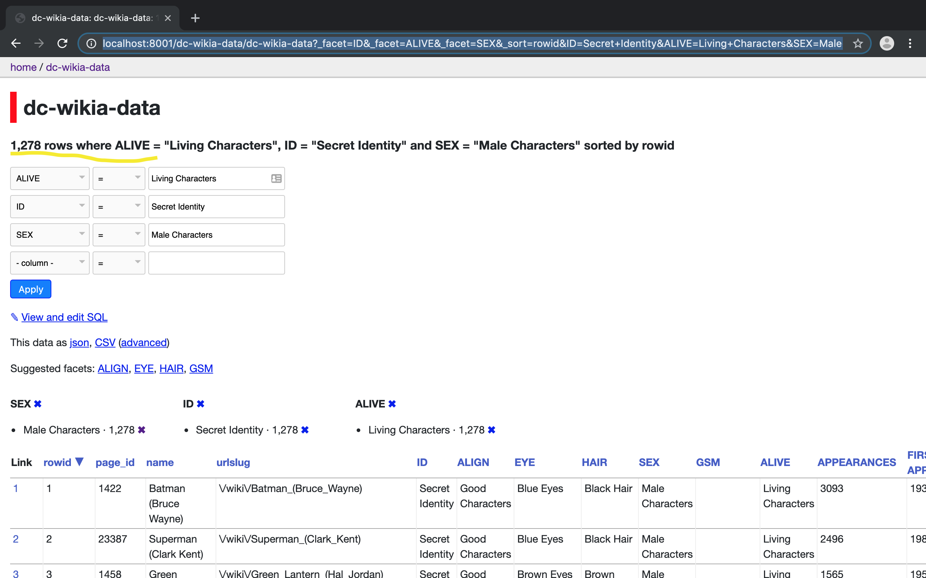Clear the Living Characters filter selection
The width and height of the screenshot is (926, 578).
point(492,430)
